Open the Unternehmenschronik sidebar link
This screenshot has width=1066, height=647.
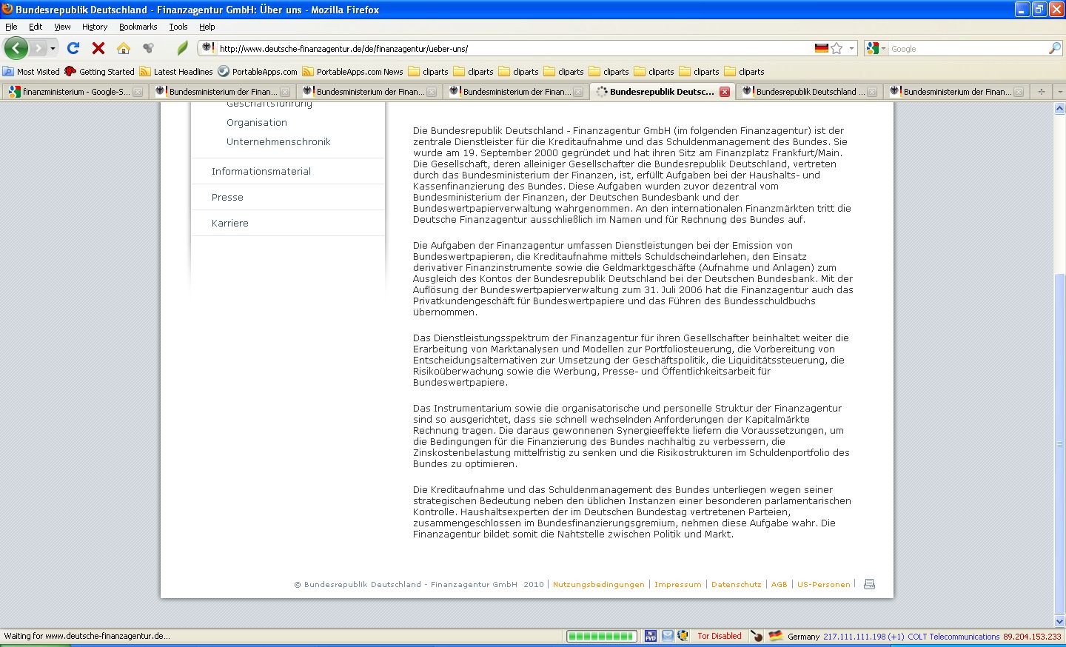point(278,141)
